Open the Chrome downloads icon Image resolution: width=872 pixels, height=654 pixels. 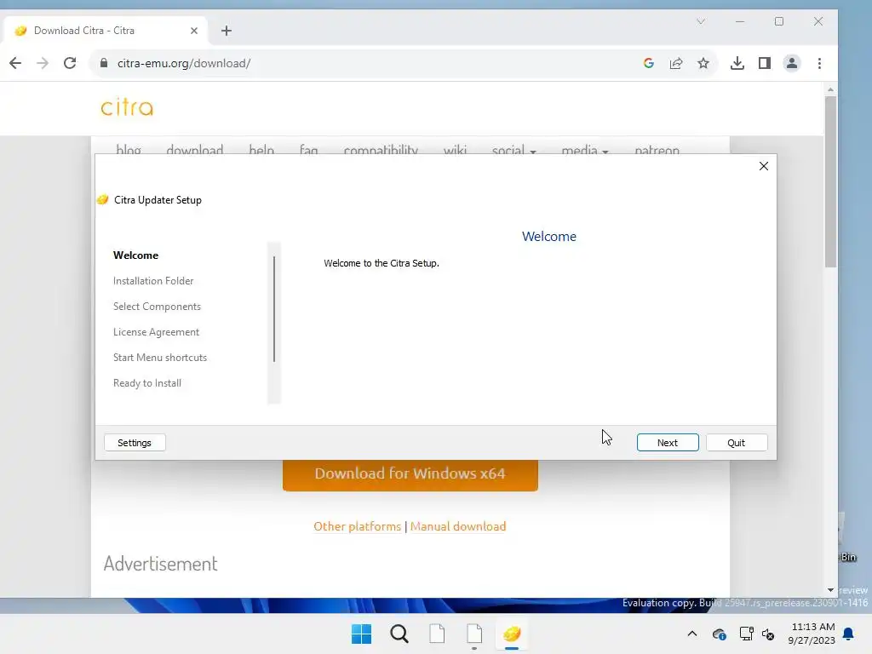coord(737,63)
